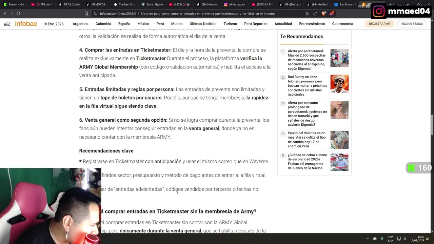Open the Turismo section
The height and width of the screenshot is (244, 434).
230,24
